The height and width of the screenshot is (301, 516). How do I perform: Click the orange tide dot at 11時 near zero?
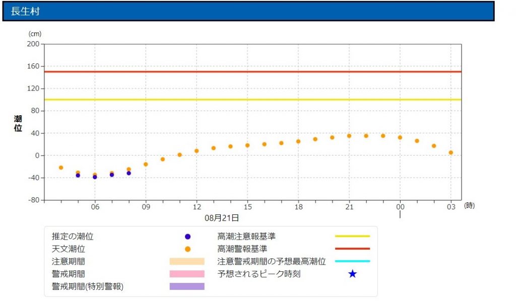(x=180, y=155)
